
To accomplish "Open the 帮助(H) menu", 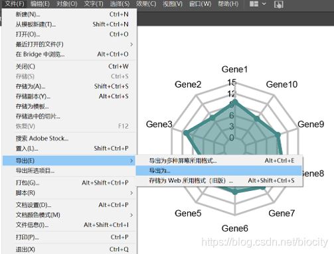I will tap(228, 4).
